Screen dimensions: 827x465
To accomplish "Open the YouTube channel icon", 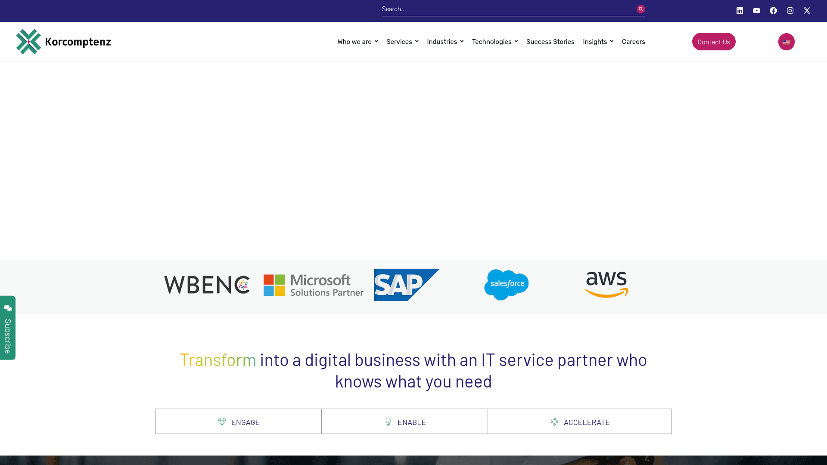I will [756, 10].
